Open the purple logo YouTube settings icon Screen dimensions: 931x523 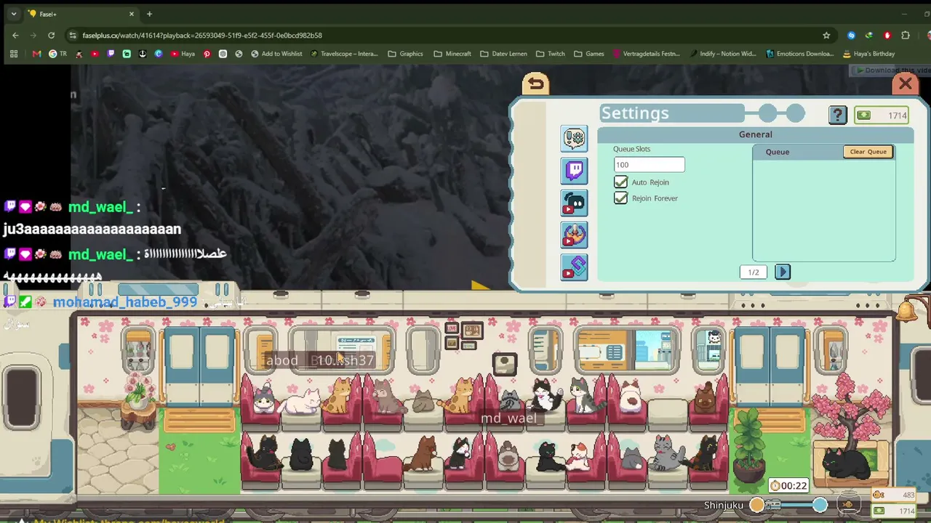(x=574, y=267)
